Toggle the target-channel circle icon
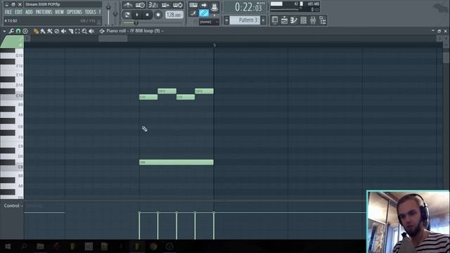Image resolution: width=450 pixels, height=253 pixels. (x=25, y=31)
